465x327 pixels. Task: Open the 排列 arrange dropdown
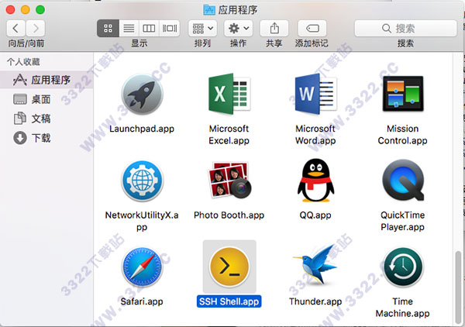pyautogui.click(x=202, y=29)
